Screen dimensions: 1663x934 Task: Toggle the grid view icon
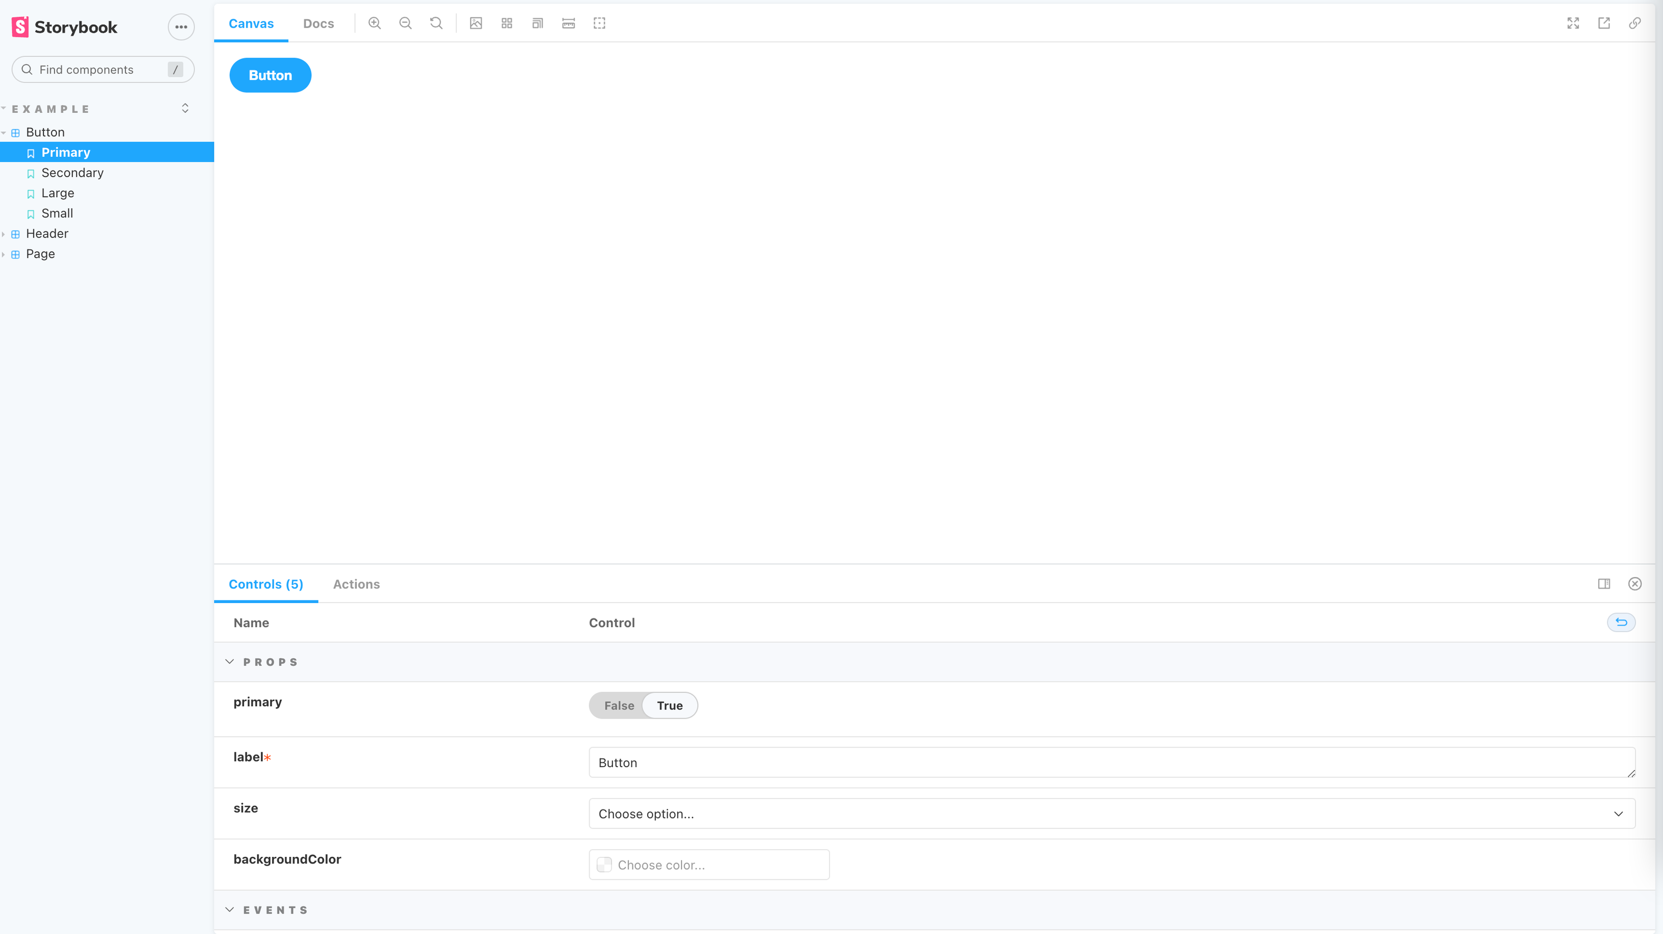pyautogui.click(x=507, y=23)
